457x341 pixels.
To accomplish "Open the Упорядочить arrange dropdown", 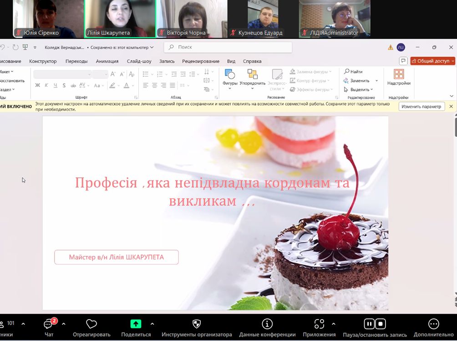I will click(x=252, y=77).
